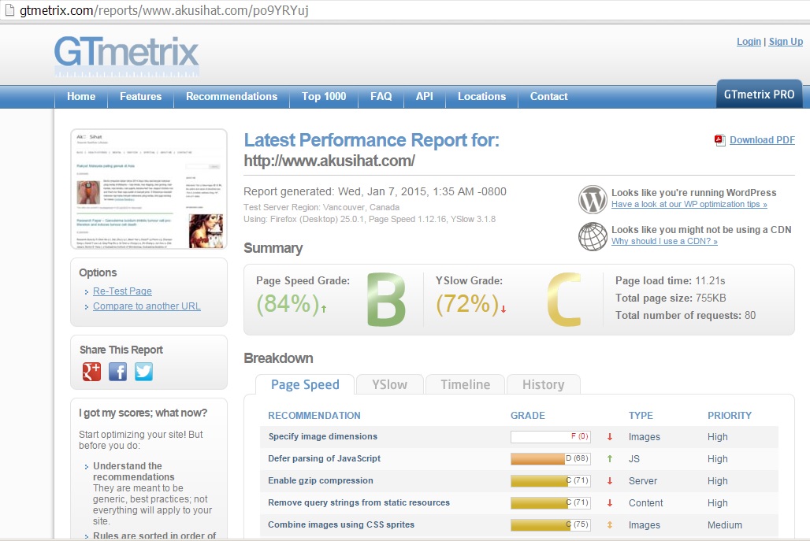Viewport: 810px width, 541px height.
Task: Click the WordPress logo icon
Action: 593,199
